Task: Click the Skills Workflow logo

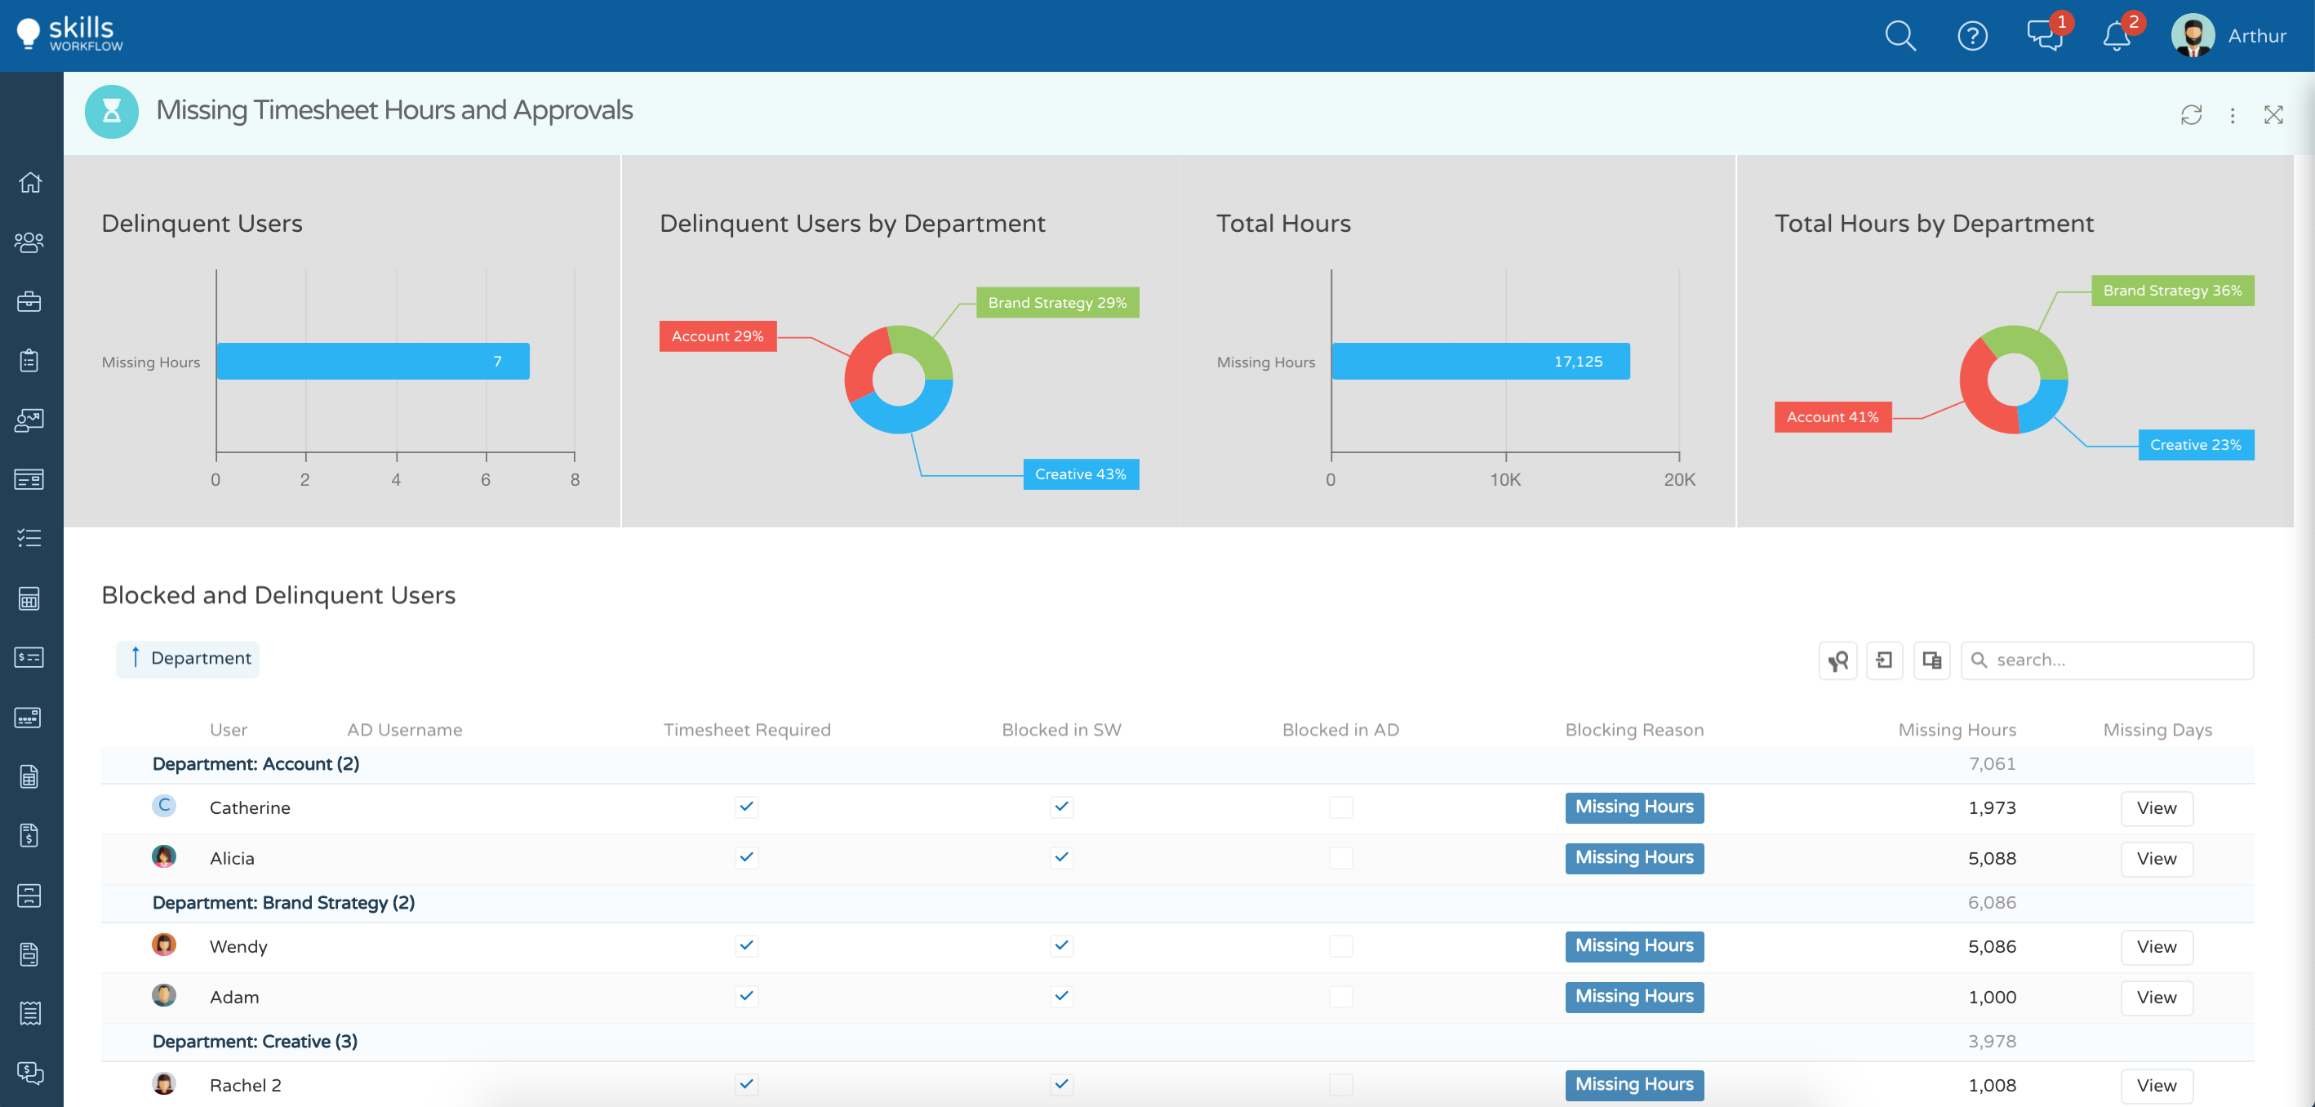Action: 70,34
